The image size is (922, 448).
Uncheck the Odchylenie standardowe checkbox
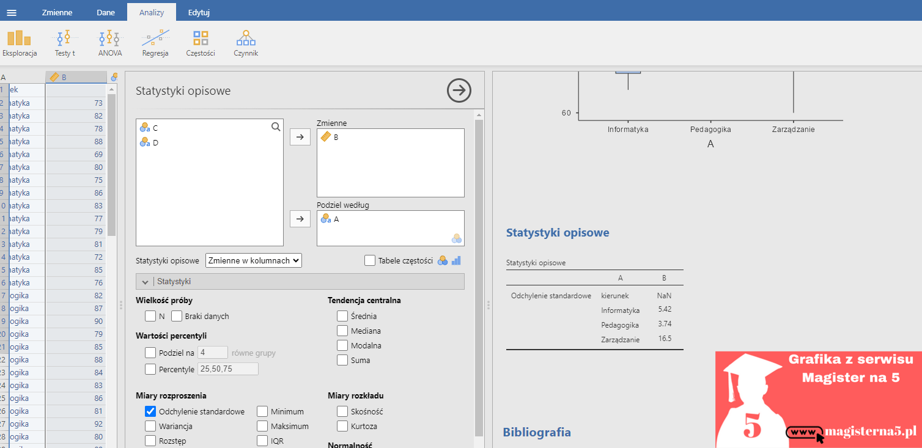(x=150, y=411)
